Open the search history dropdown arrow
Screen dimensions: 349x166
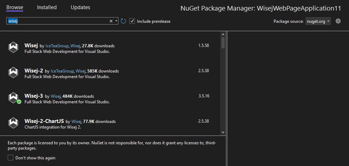(x=116, y=21)
